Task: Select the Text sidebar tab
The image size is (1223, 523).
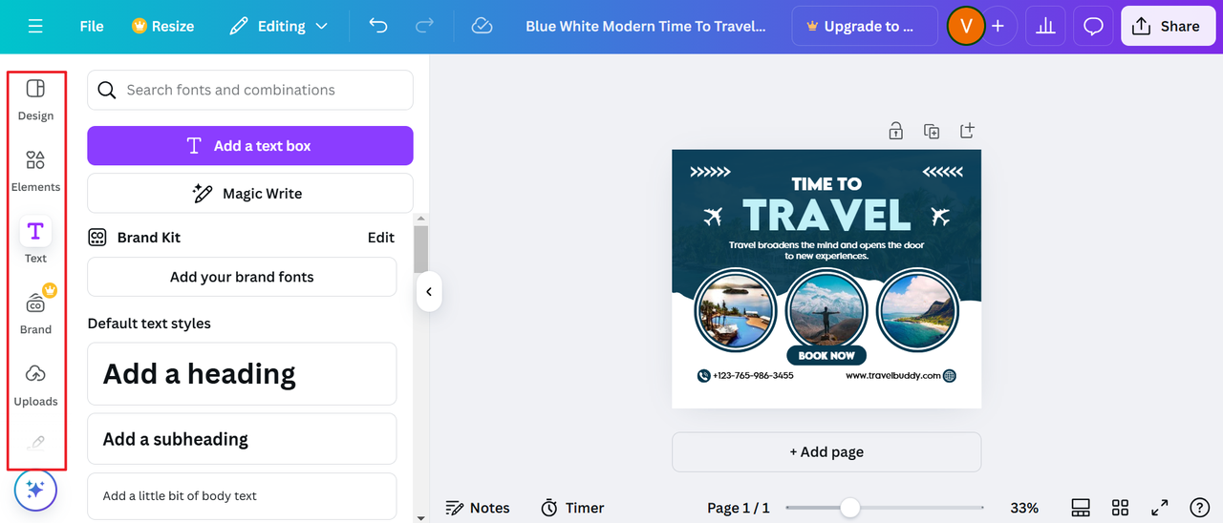Action: (x=35, y=241)
